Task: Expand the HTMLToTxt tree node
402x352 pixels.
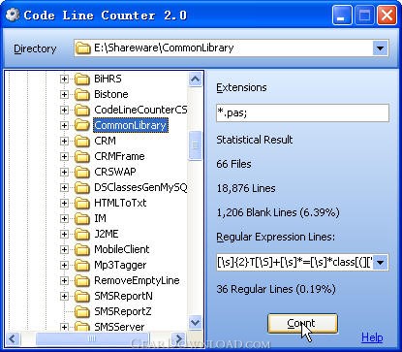Action: 64,203
